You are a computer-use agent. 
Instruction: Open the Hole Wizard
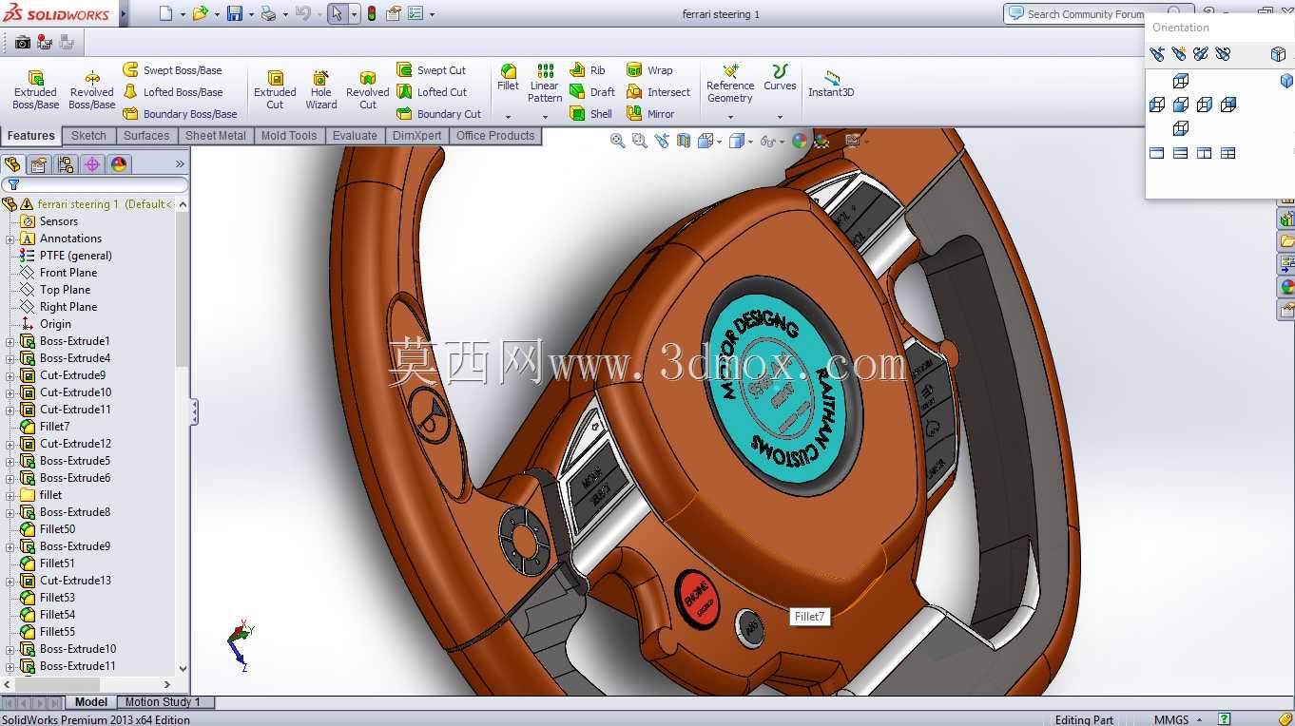[x=321, y=89]
